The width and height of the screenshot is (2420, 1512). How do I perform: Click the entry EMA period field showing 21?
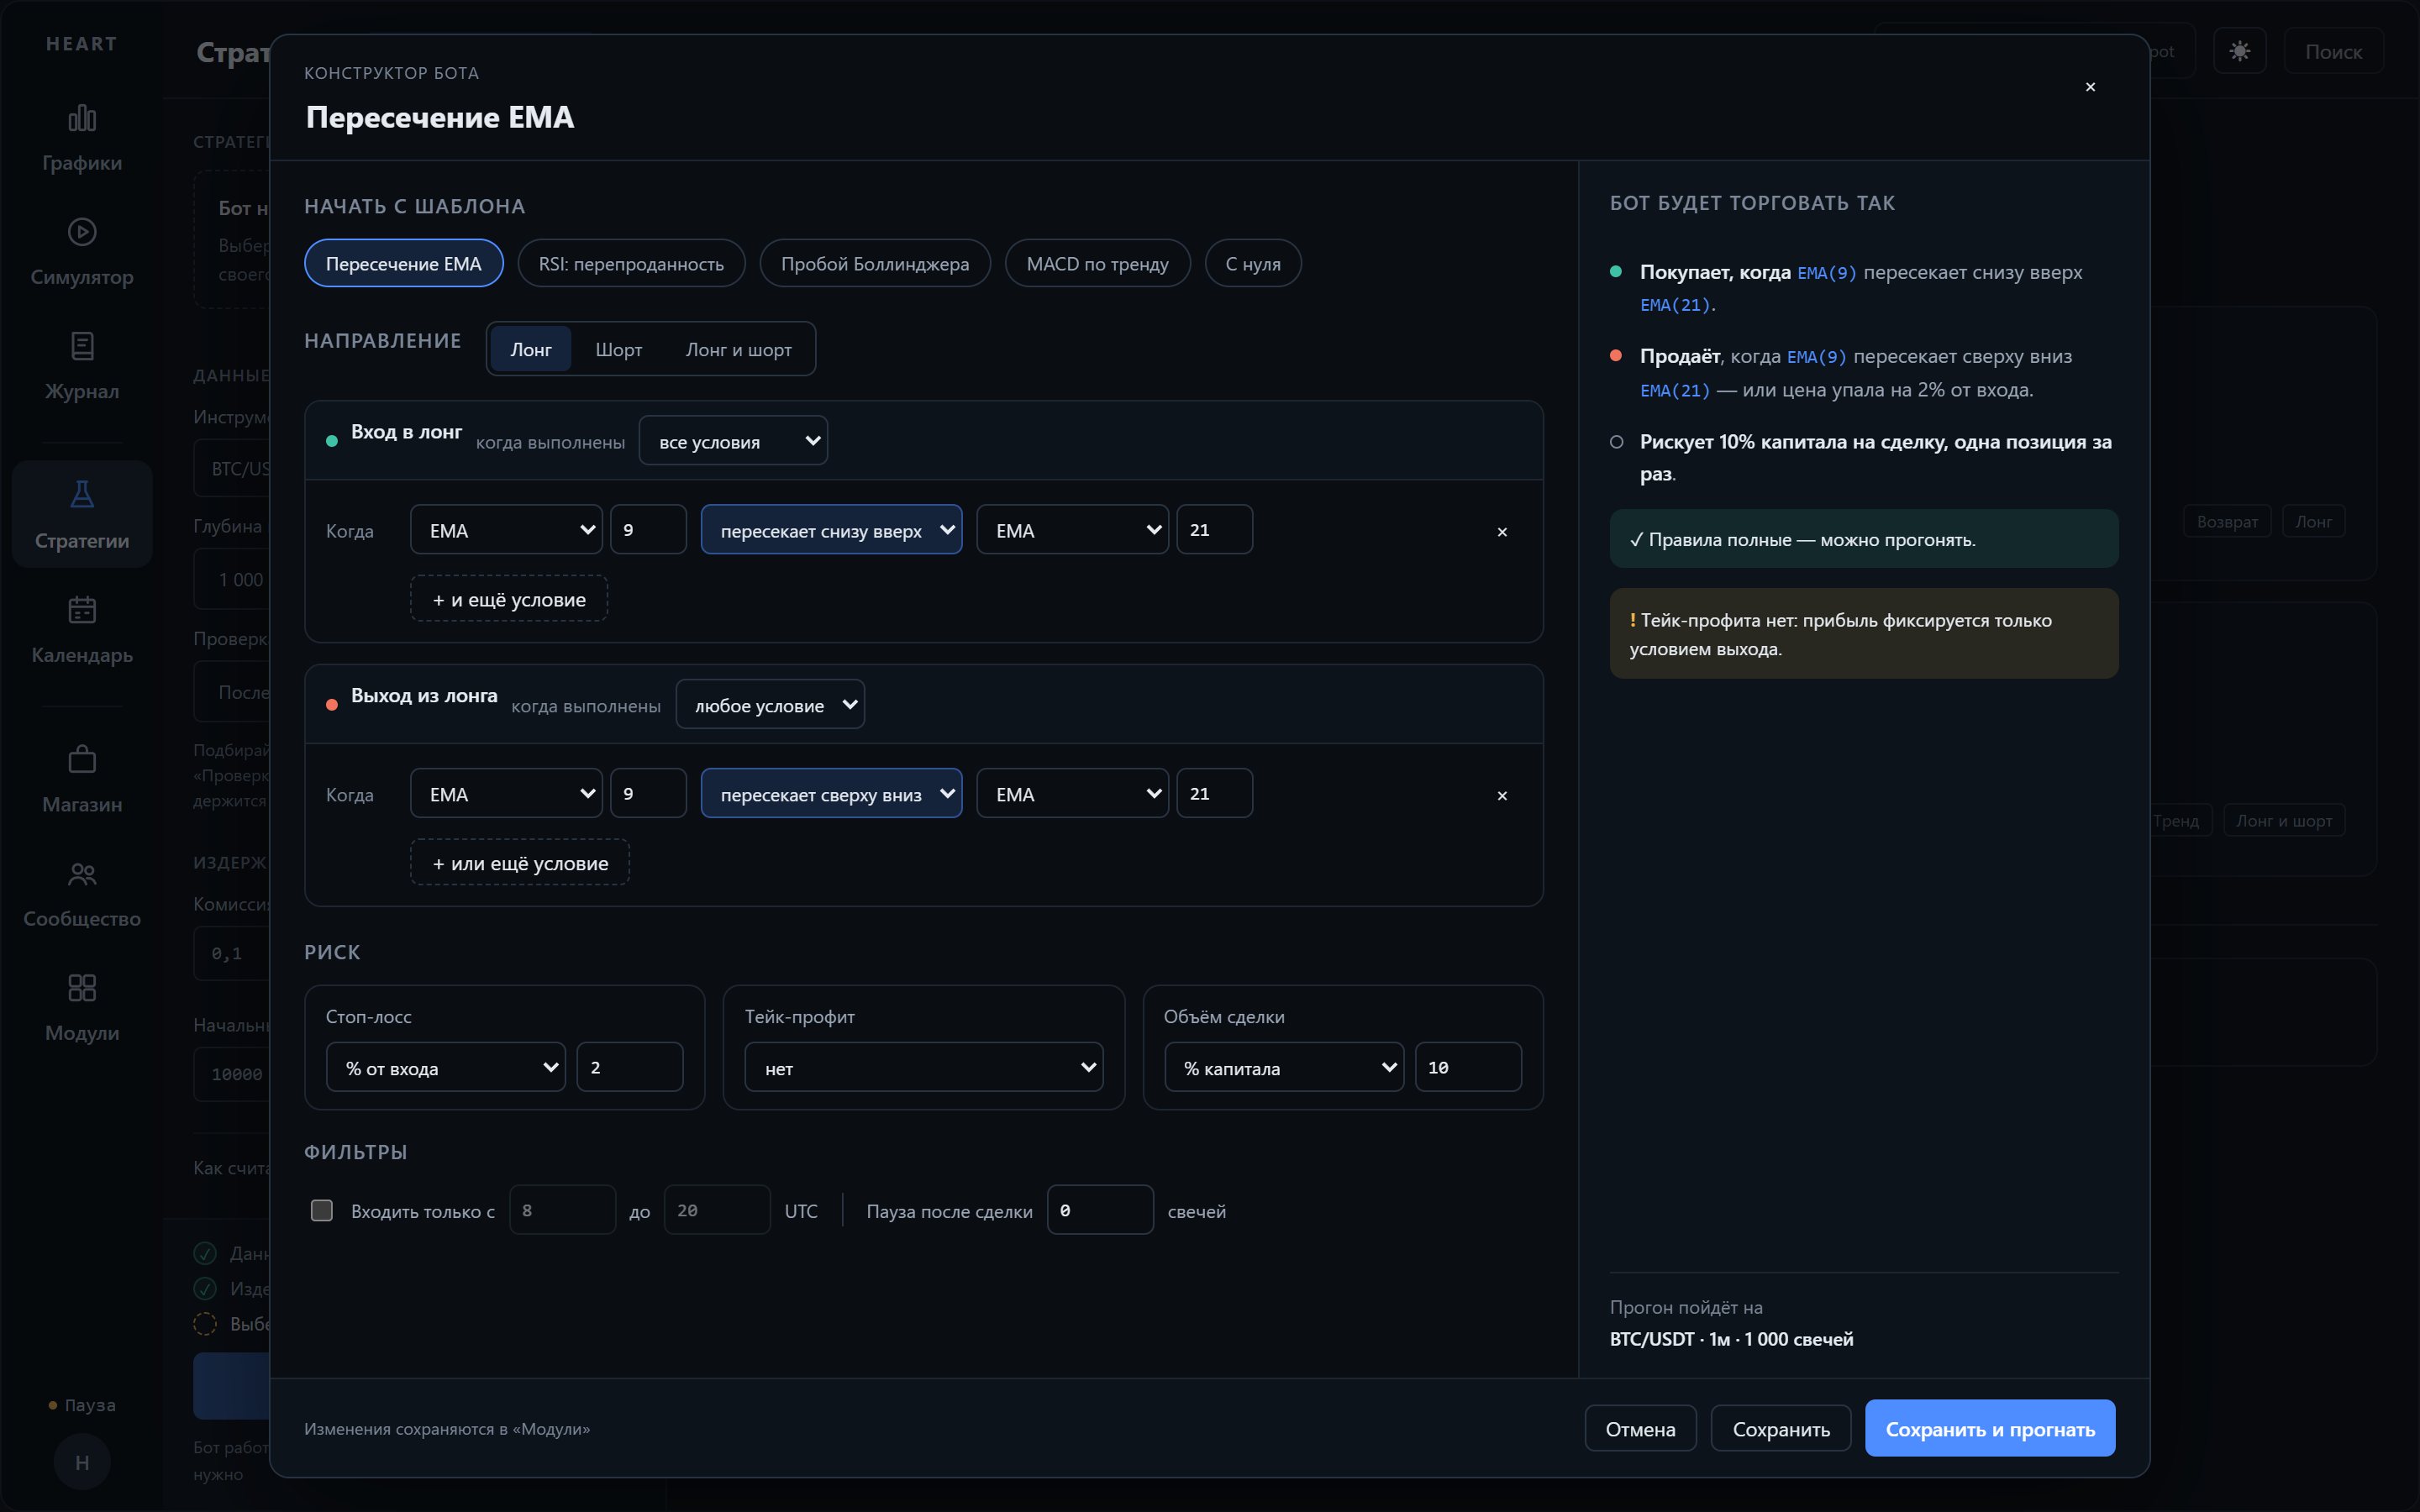[1215, 530]
